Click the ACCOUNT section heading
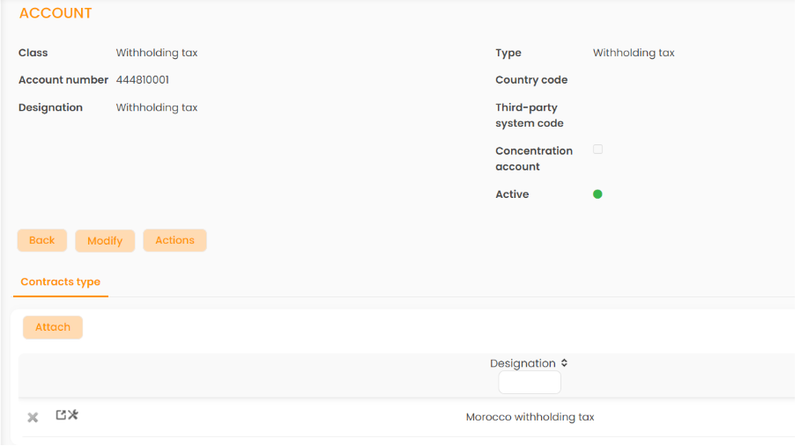 [x=56, y=14]
